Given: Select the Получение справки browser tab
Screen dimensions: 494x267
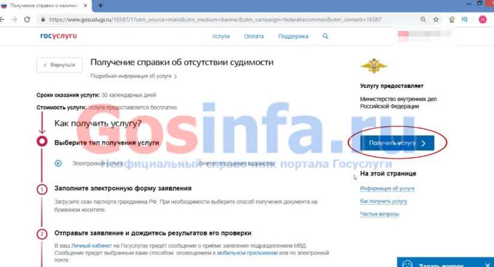Looking at the screenshot, I should point(44,5).
